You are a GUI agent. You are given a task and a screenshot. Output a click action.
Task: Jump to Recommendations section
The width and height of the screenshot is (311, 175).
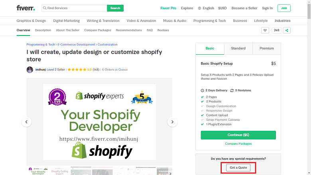pyautogui.click(x=129, y=30)
